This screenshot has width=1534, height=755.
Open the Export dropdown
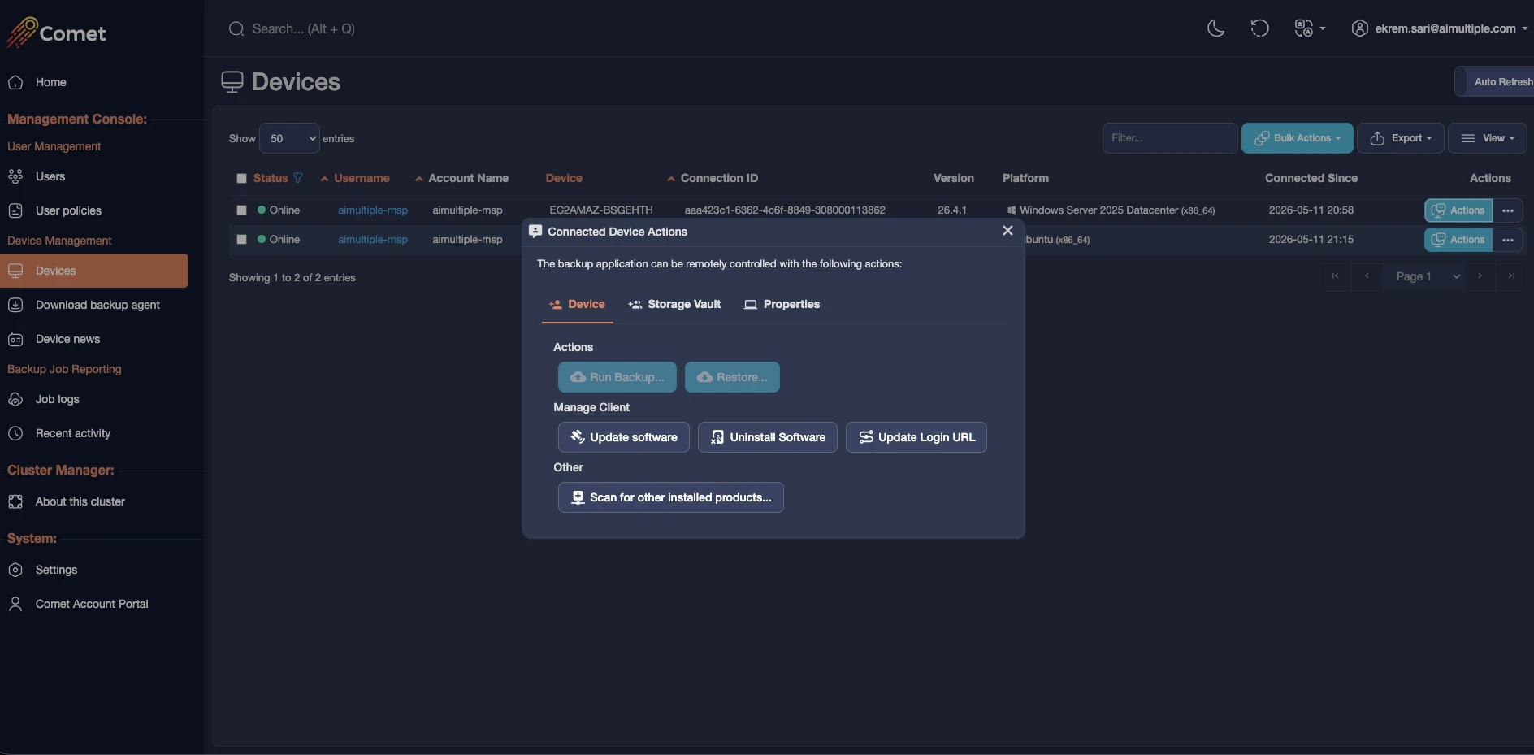[x=1401, y=138]
